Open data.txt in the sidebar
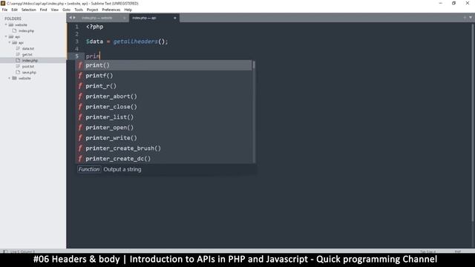Viewport: 475px width, 267px height. pos(28,48)
